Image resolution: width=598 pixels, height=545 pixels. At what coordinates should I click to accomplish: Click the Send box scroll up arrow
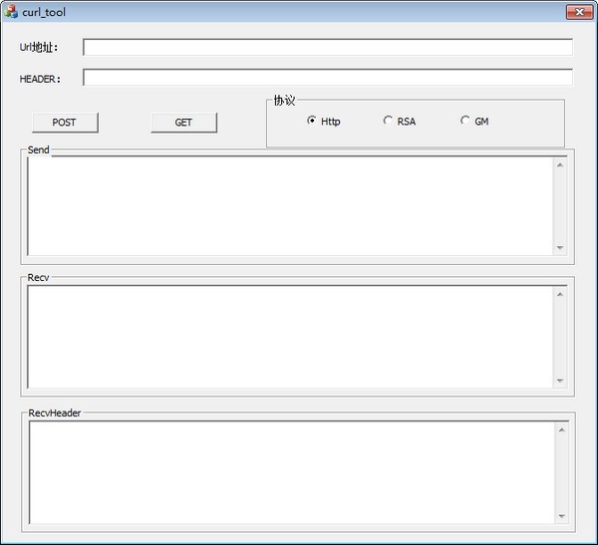[x=559, y=164]
